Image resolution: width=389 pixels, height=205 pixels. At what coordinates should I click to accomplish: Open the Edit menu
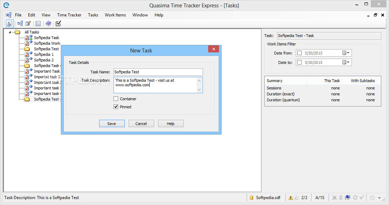(x=32, y=15)
